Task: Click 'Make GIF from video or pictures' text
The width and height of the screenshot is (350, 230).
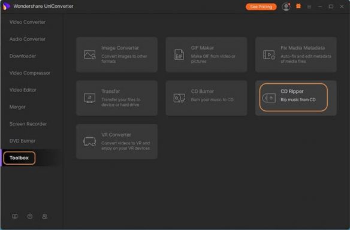Action: click(x=213, y=59)
